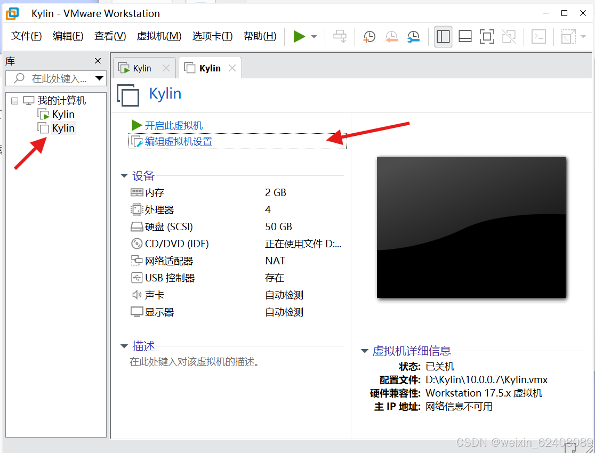
Task: Click the Workstation 17.5.x 虚拟机 compatibility text
Action: (x=484, y=393)
